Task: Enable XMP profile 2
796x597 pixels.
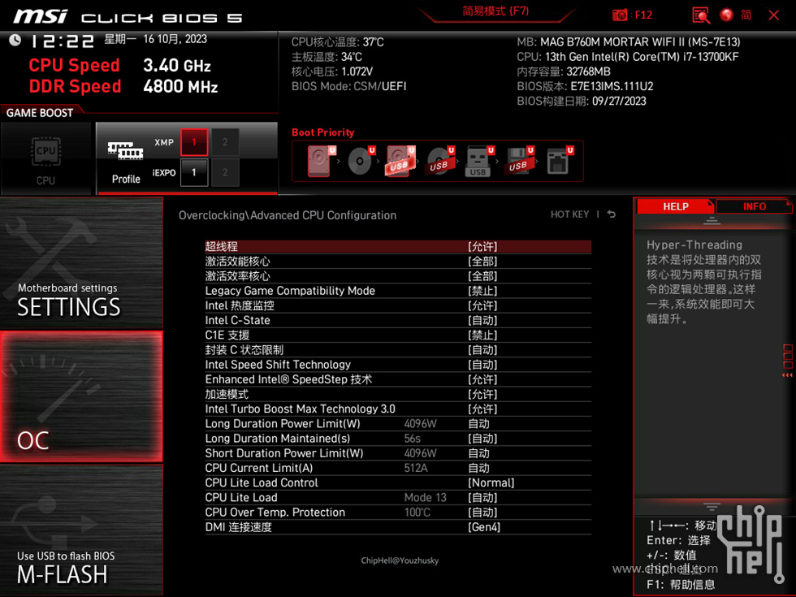Action: (x=225, y=142)
